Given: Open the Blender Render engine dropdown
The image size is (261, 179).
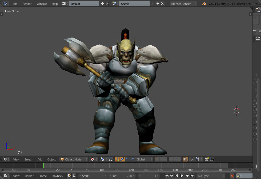Looking at the screenshot, I should tap(184, 4).
